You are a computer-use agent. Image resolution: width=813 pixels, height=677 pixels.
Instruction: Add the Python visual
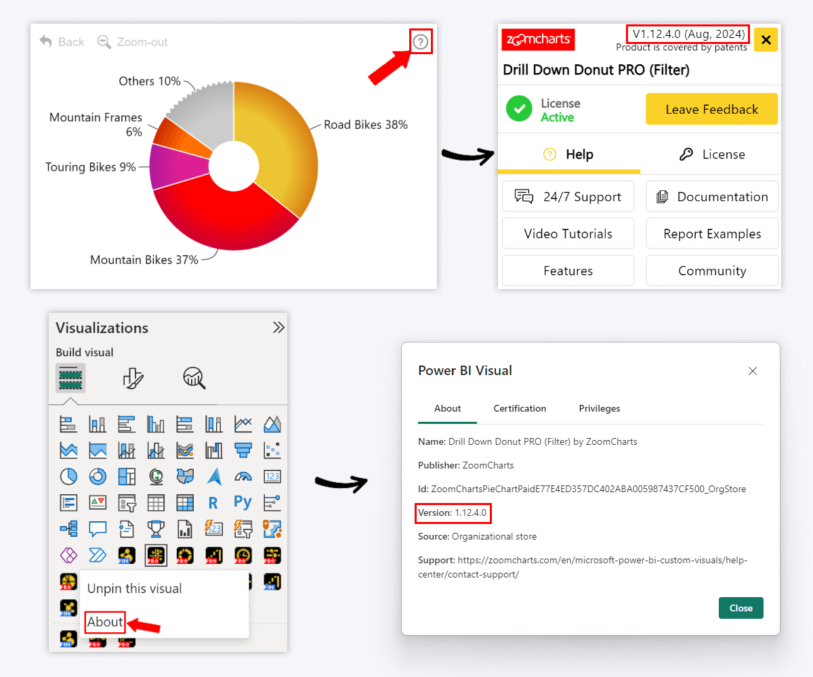click(243, 503)
